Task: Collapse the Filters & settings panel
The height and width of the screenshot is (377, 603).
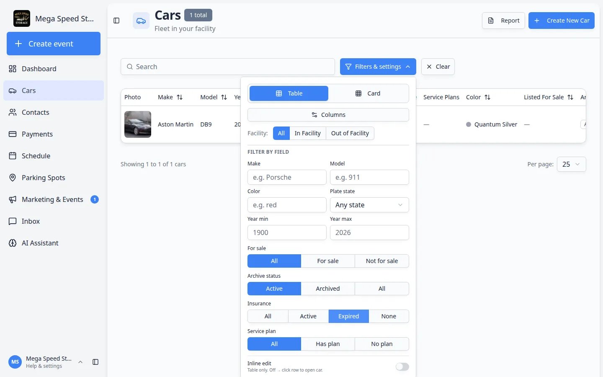Action: 378,67
